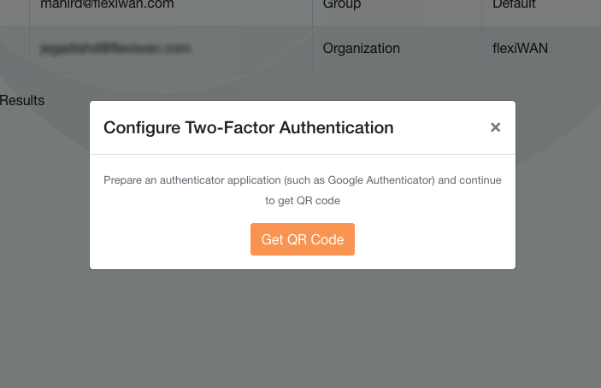601x388 pixels.
Task: Click the 'to get QR code' text line
Action: point(303,201)
